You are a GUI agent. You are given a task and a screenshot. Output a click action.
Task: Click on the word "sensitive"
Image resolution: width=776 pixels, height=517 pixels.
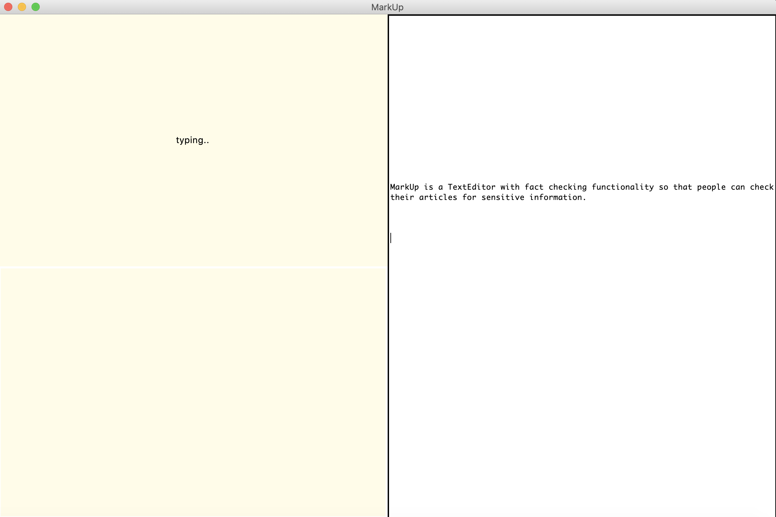click(x=502, y=197)
